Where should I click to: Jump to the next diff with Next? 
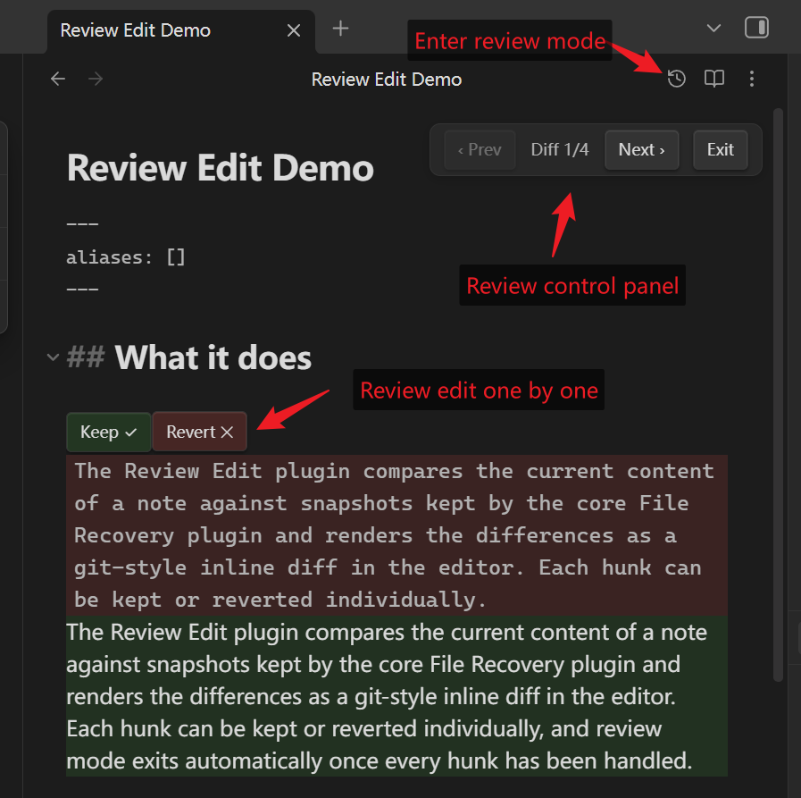642,150
